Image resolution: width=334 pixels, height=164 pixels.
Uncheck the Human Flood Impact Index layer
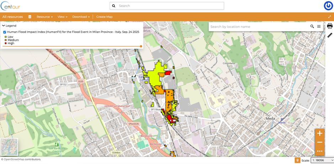click(5, 32)
